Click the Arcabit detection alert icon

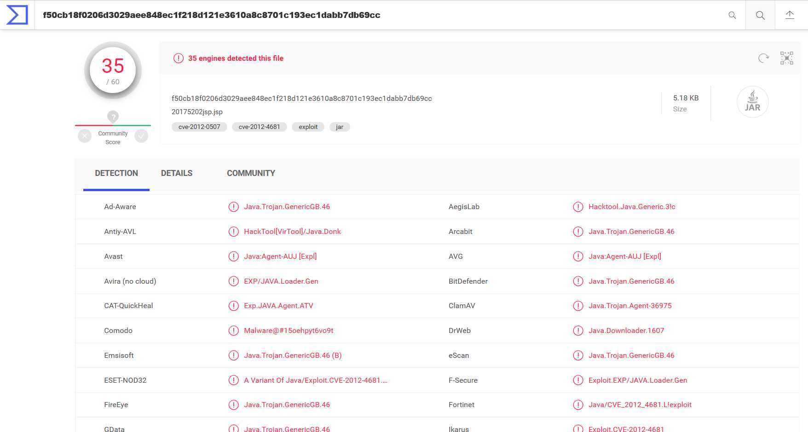(578, 232)
